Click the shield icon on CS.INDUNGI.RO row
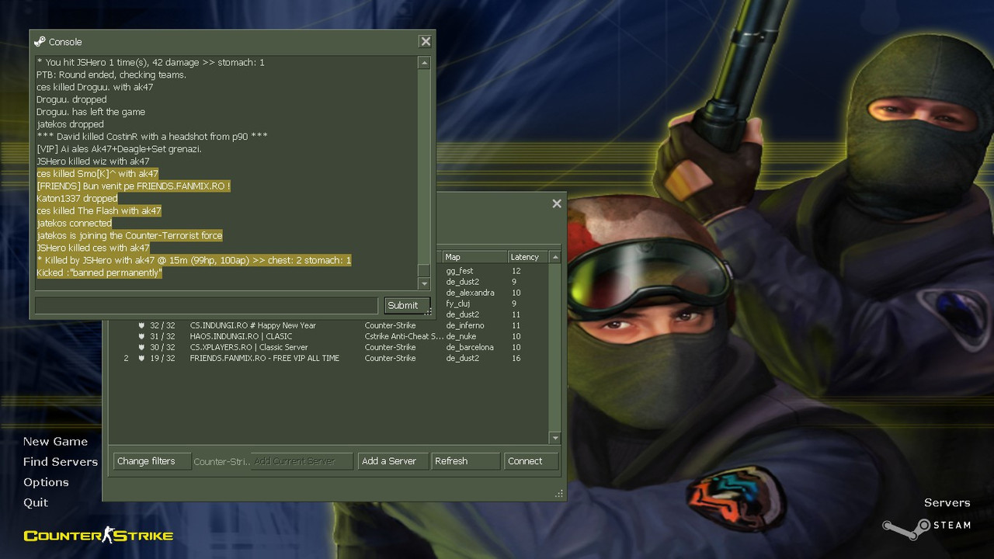The height and width of the screenshot is (559, 994). (141, 325)
